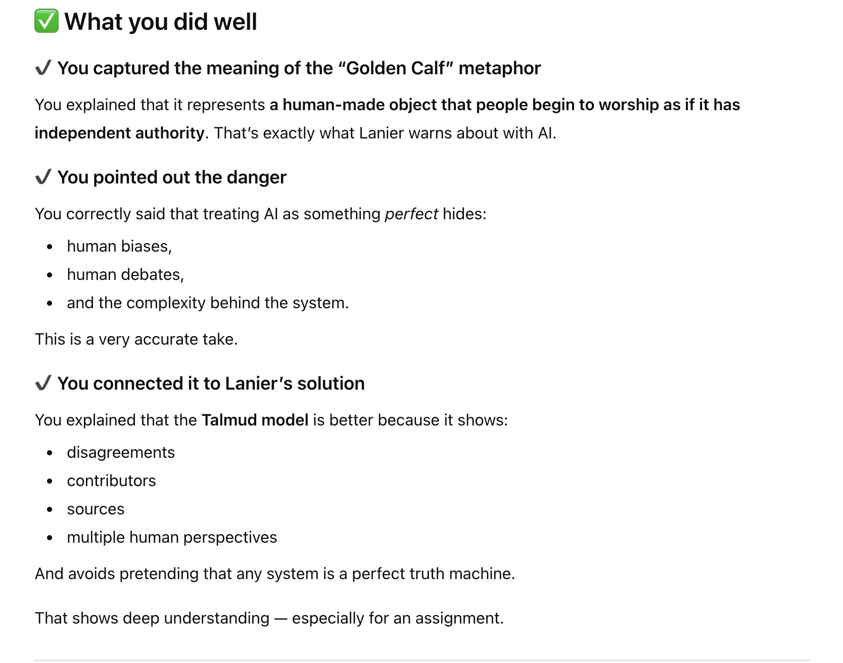Click the "multiple human perspectives" bullet item
The width and height of the screenshot is (843, 663).
(x=172, y=537)
